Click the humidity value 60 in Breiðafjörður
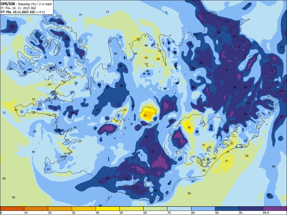The width and height of the screenshot is (287, 215). 50,85
